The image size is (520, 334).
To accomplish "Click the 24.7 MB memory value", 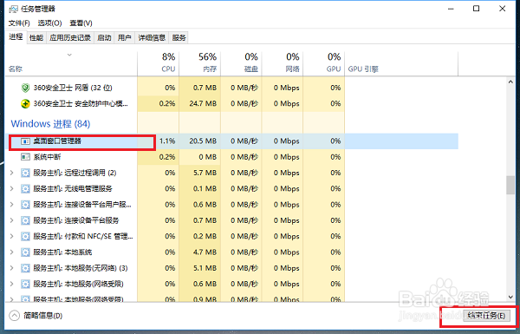I will [203, 103].
